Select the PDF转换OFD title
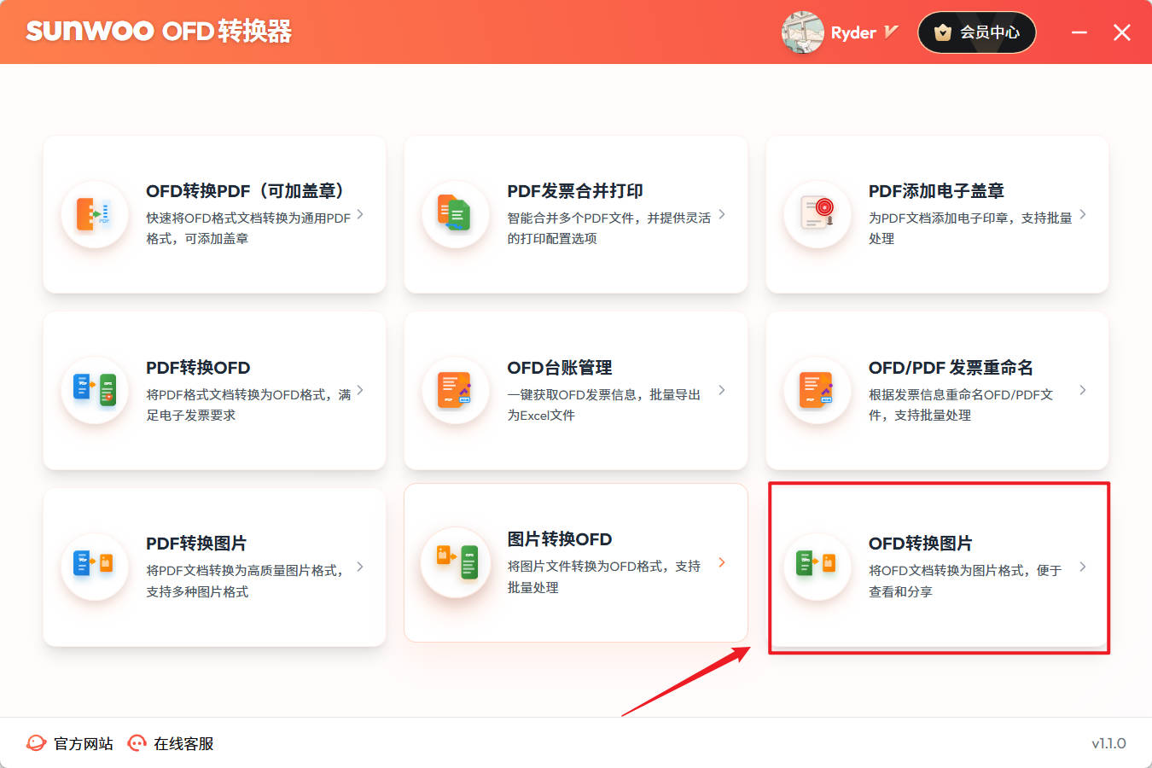The image size is (1152, 768). click(x=198, y=368)
